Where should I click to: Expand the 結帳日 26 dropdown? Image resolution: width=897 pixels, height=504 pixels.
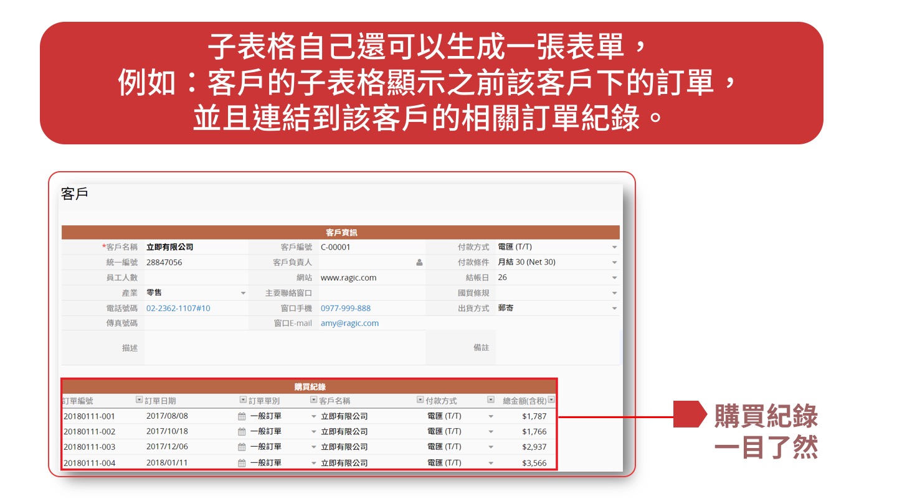coord(614,278)
